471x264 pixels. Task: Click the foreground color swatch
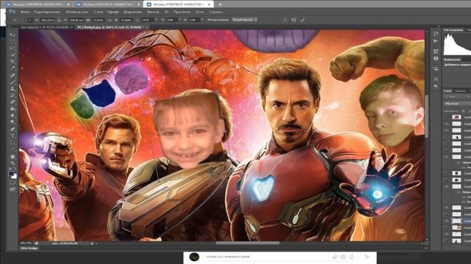click(11, 173)
